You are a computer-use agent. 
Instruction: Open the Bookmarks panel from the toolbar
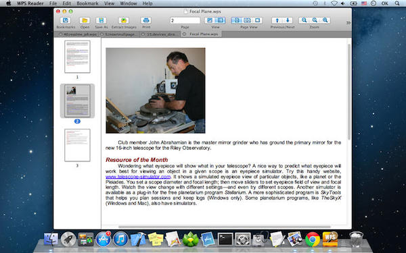[65, 20]
